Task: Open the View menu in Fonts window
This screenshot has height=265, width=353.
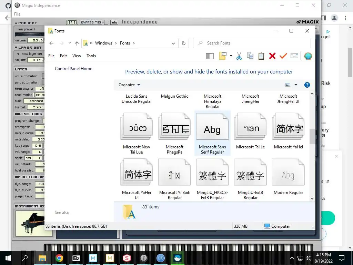Action: (77, 56)
